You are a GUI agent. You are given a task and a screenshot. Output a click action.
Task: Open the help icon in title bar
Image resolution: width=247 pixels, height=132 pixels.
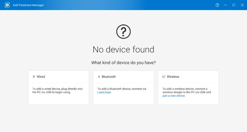217,5
